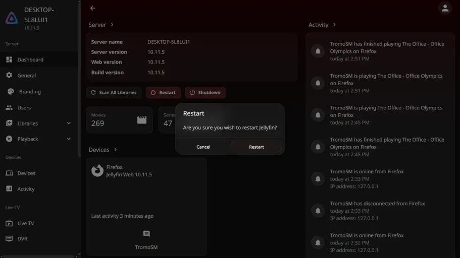Click the Live TV icon in sidebar

coord(9,223)
